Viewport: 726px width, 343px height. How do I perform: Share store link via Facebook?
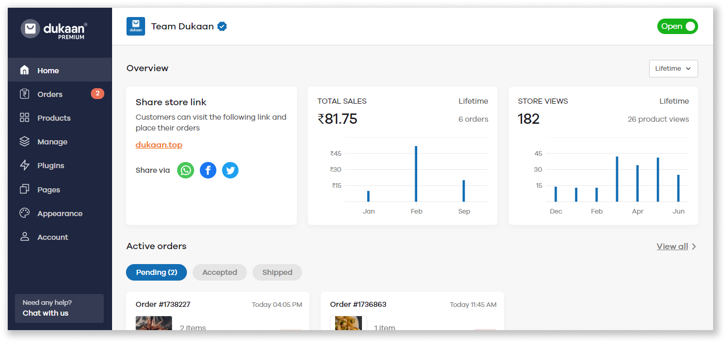tap(208, 170)
